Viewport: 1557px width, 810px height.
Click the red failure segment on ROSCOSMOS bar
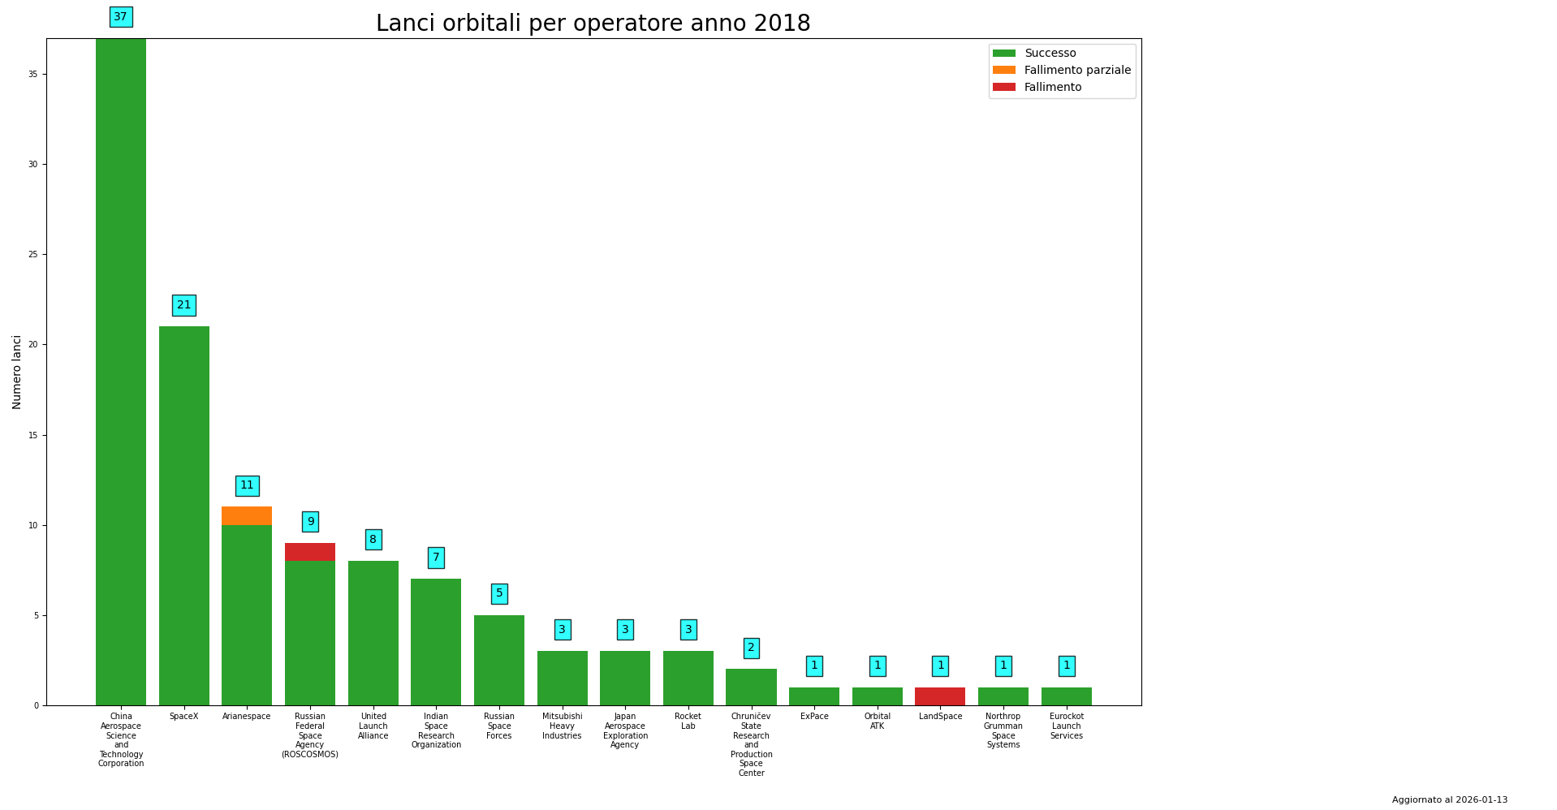coord(310,552)
